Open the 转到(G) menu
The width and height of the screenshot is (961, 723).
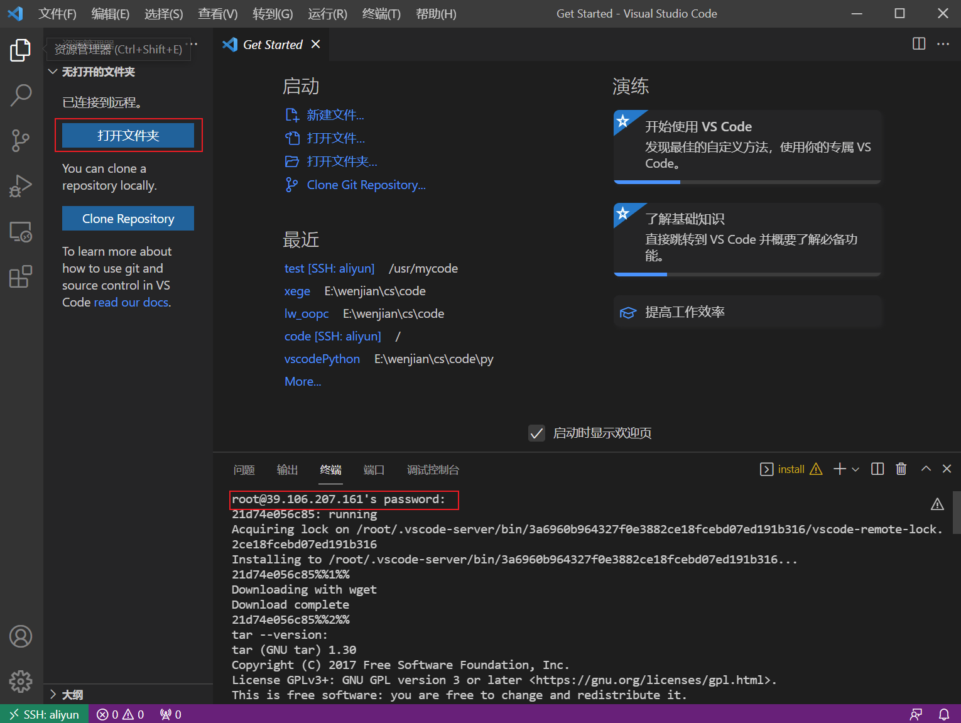(273, 14)
